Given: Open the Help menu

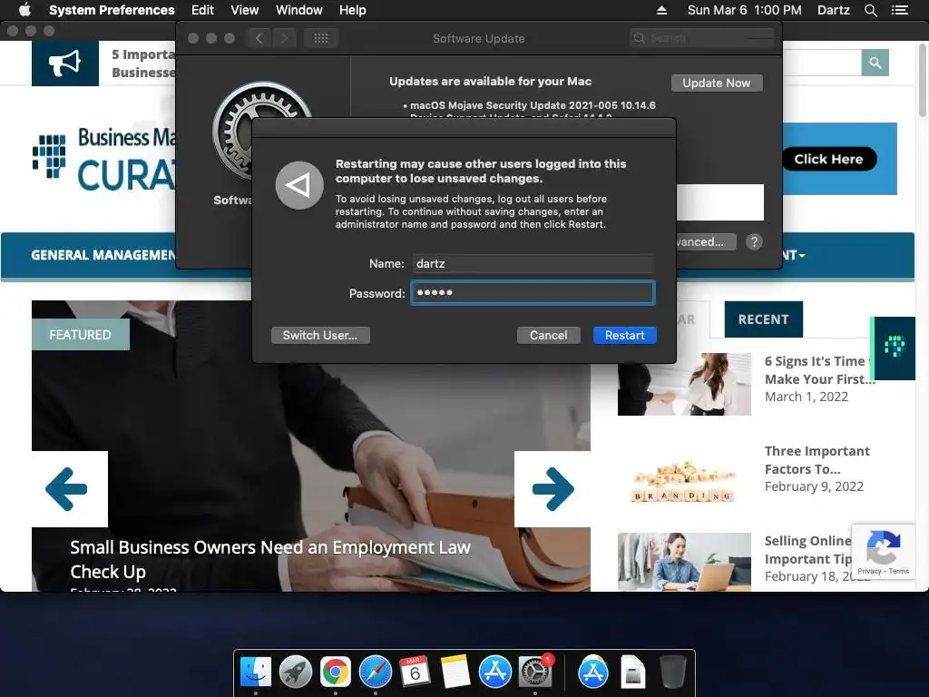Looking at the screenshot, I should pyautogui.click(x=353, y=10).
